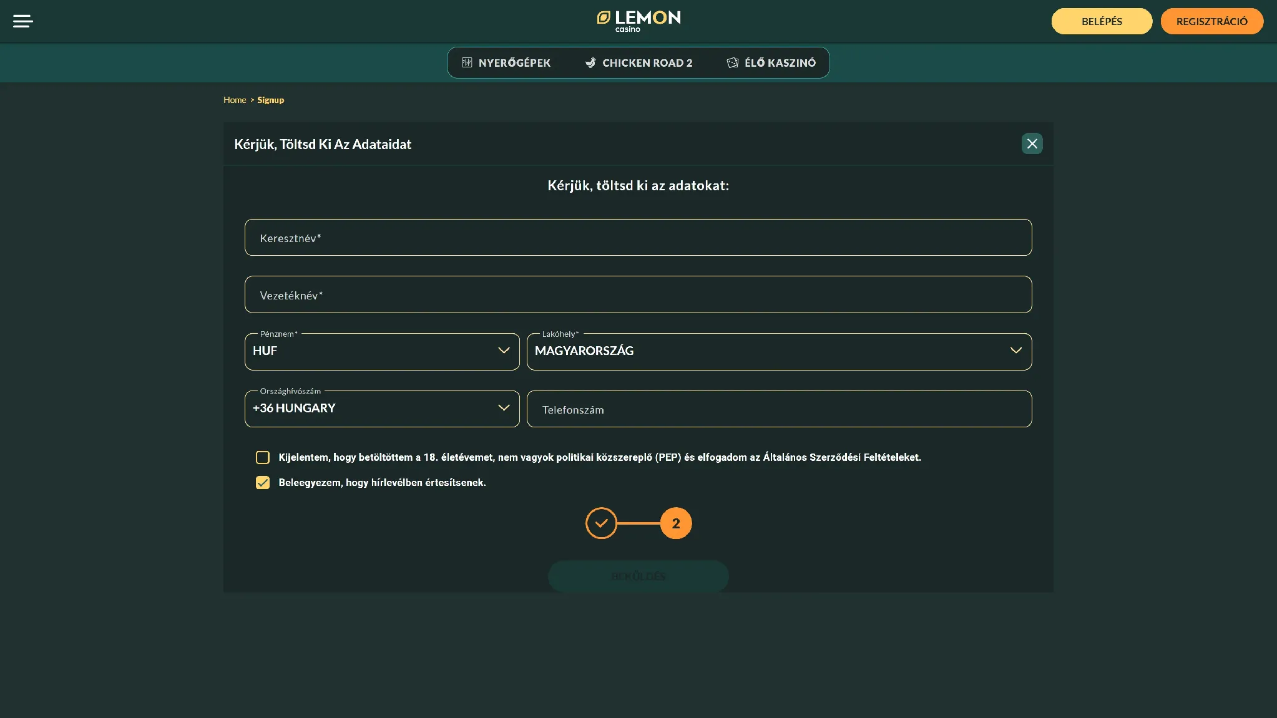This screenshot has width=1277, height=718.
Task: Open the Élő Kaszinó tab
Action: coord(771,63)
